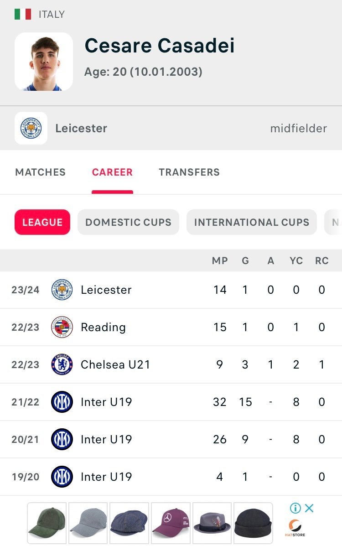Click the Chelsea U21 crest
Viewport: 342px width, 546px height.
62,364
